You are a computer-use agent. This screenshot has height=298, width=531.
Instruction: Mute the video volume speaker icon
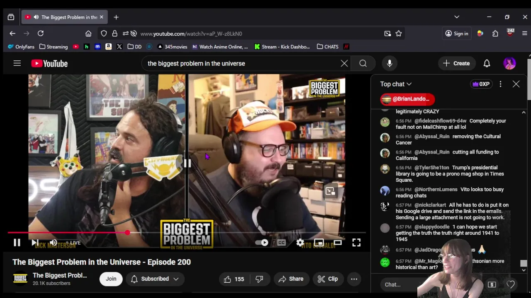coord(54,243)
